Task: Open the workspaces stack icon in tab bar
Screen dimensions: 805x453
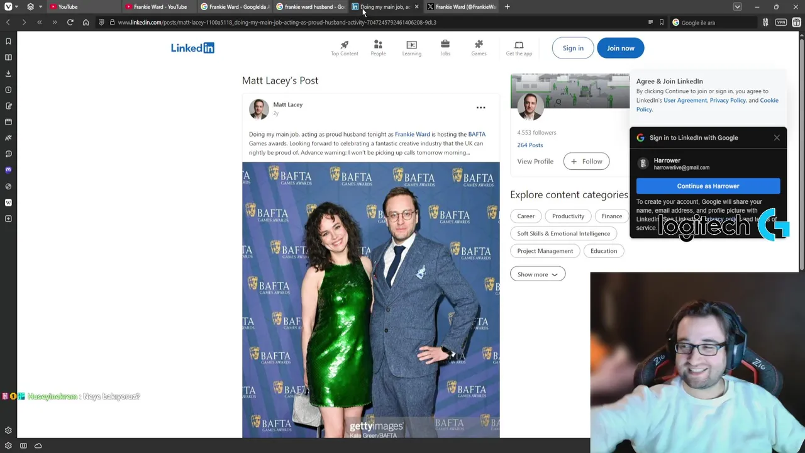Action: pyautogui.click(x=30, y=7)
